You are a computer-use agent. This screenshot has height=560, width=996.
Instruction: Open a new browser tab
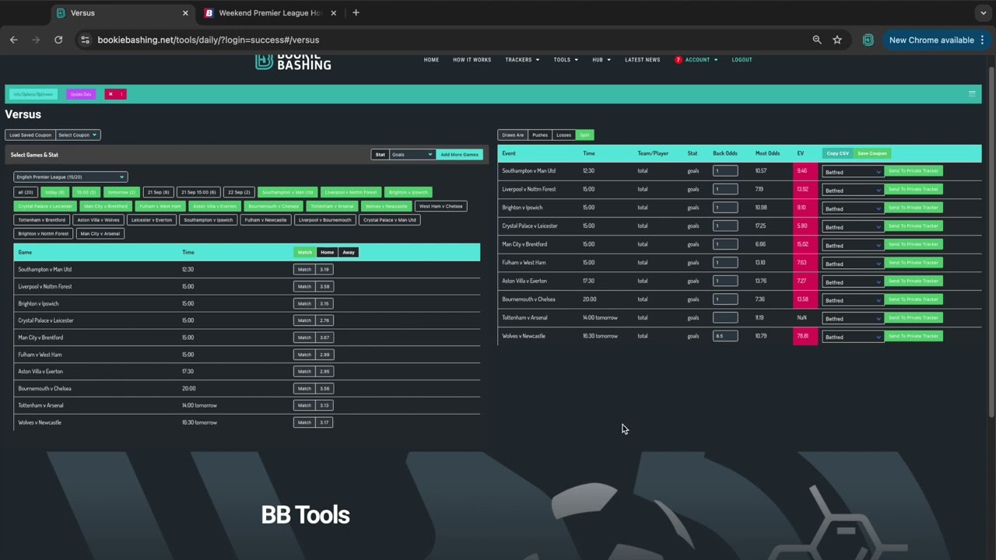pos(356,12)
